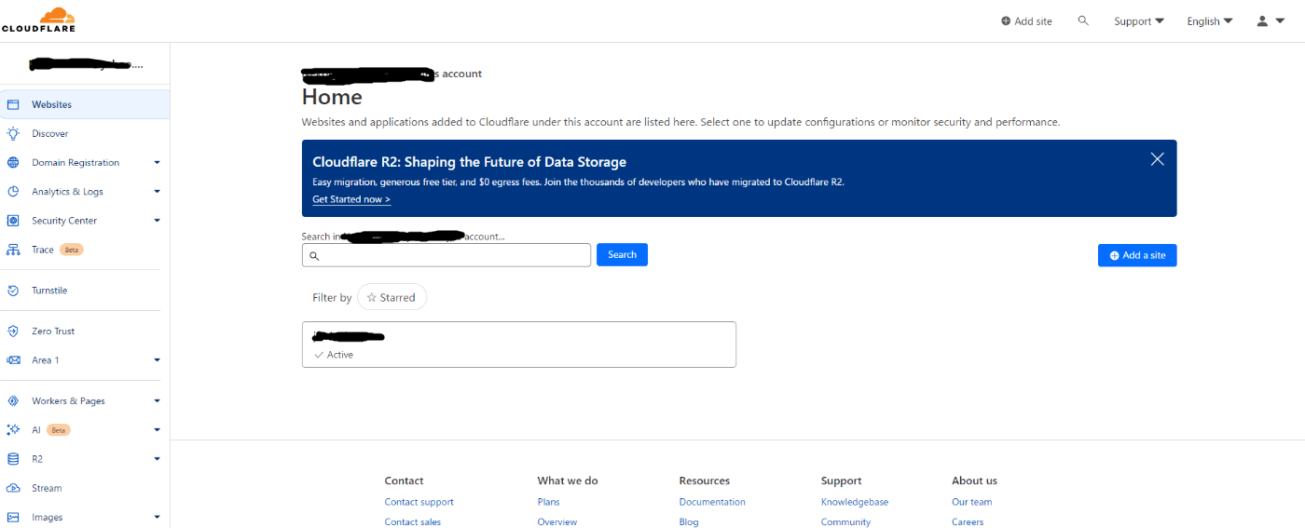
Task: Open the Websites menu item
Action: [85, 104]
